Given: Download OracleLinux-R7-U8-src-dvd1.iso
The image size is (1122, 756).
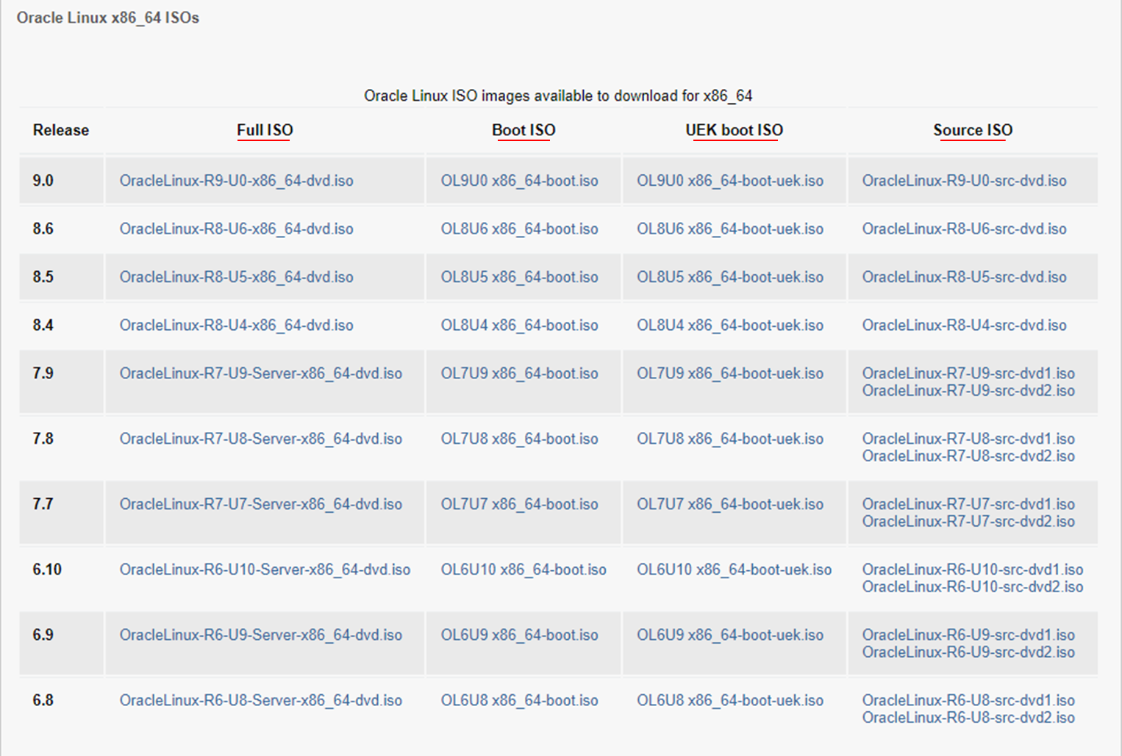Looking at the screenshot, I should click(968, 439).
